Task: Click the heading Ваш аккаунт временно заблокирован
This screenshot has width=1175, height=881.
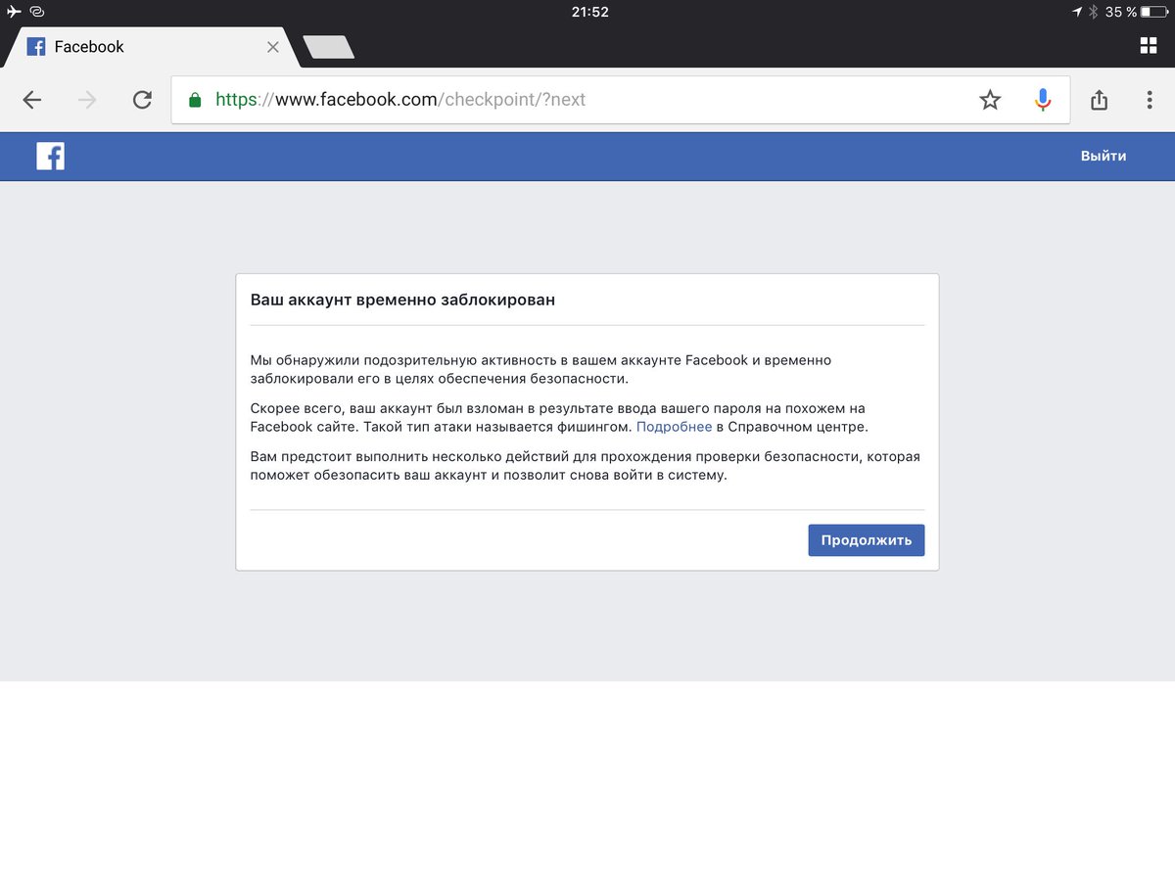Action: pyautogui.click(x=402, y=300)
